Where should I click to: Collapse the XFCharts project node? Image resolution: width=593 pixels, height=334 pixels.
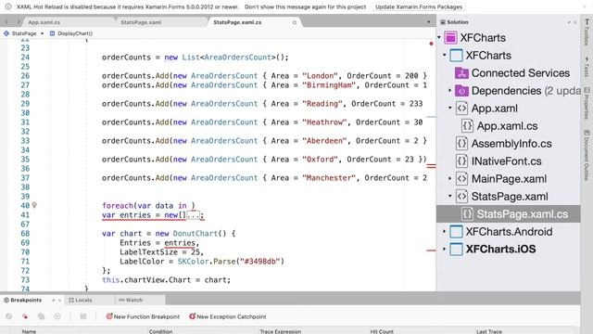click(x=445, y=56)
